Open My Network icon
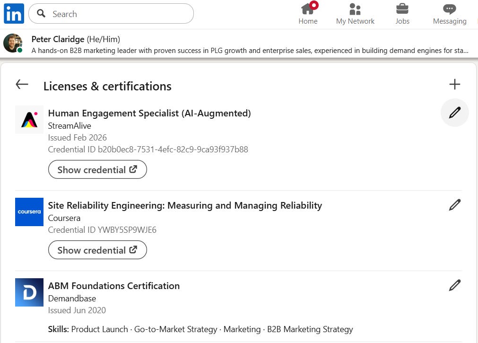This screenshot has height=343, width=478. [355, 9]
